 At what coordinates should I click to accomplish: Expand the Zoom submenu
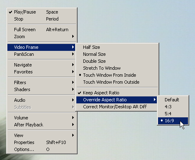[x=41, y=37]
